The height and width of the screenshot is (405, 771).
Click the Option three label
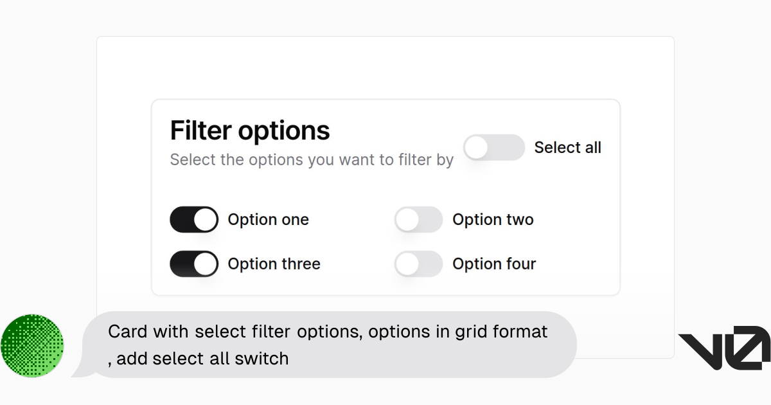click(274, 264)
